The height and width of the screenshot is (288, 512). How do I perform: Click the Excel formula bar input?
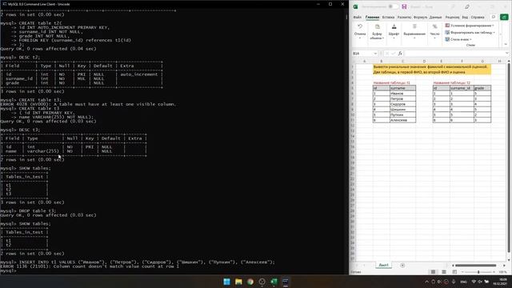pyautogui.click(x=454, y=54)
